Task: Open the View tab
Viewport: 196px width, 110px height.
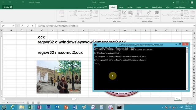Action: (x=121, y=7)
